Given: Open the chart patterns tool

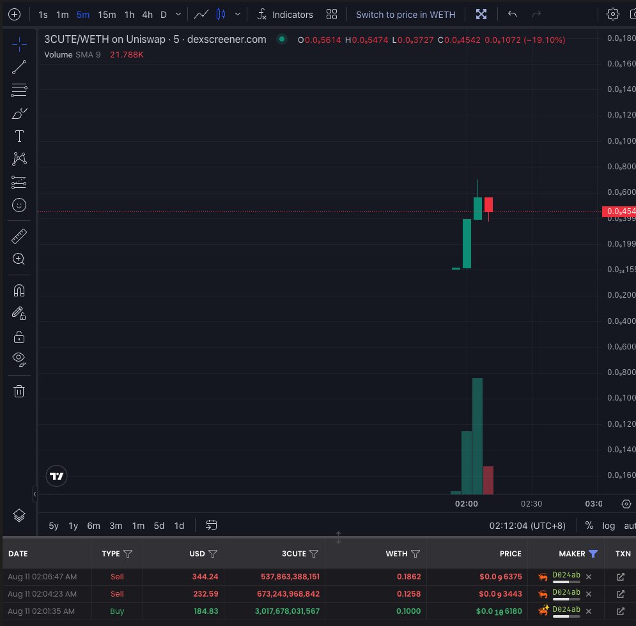Looking at the screenshot, I should coord(19,158).
